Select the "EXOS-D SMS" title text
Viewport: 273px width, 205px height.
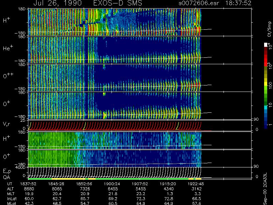118,3
